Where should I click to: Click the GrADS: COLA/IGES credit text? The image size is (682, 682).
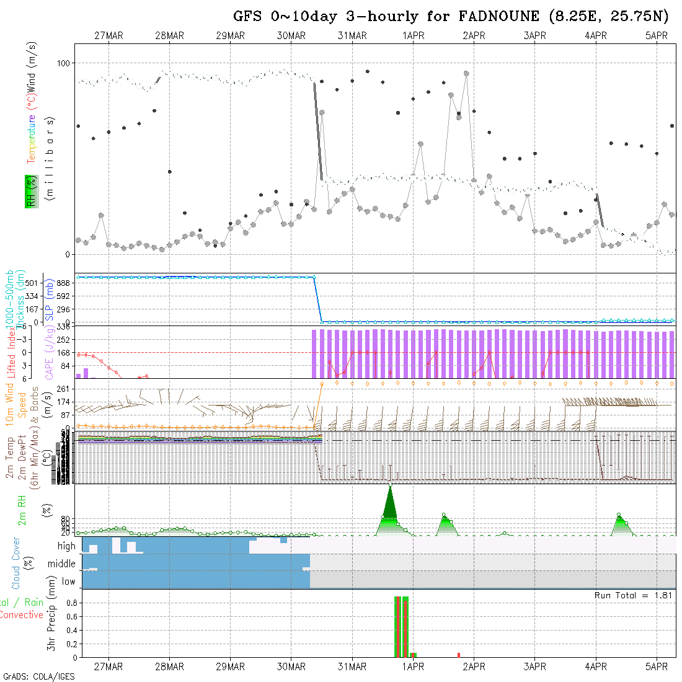pos(38,676)
